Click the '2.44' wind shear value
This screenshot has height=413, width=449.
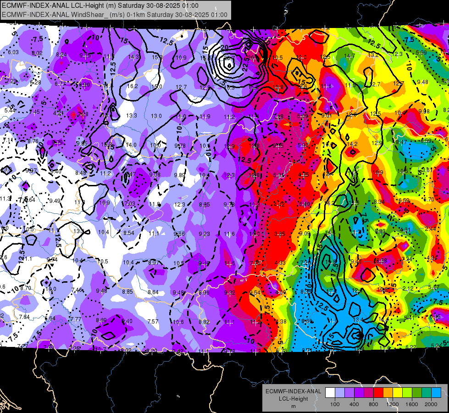[x=430, y=229]
